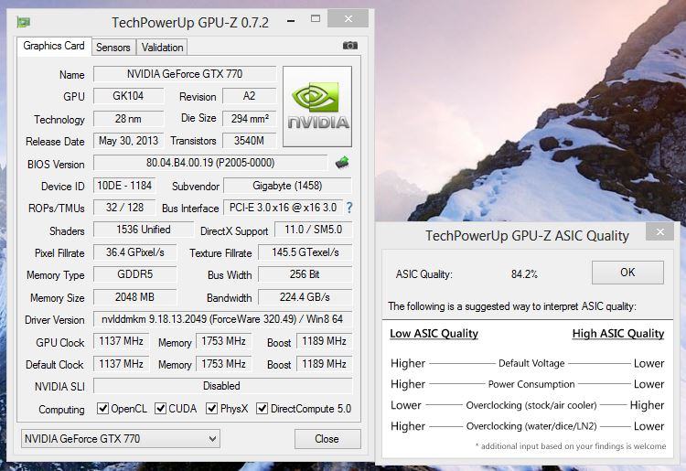Click the ROPs/TMUs field 32 / 128
This screenshot has height=471, width=686.
click(x=124, y=208)
